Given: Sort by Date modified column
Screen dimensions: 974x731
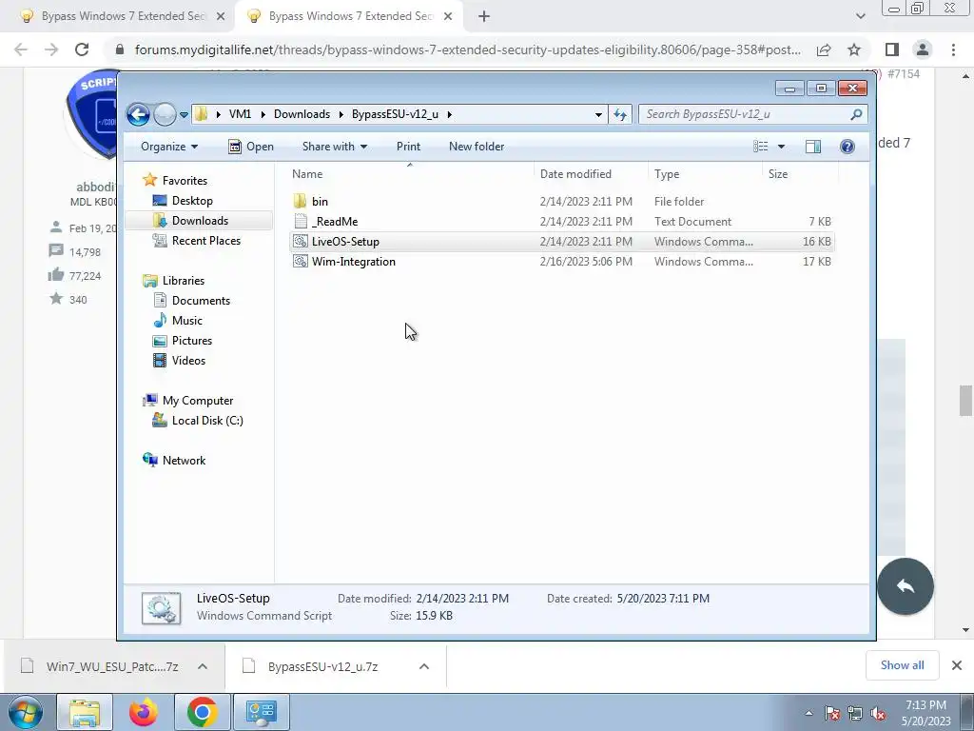Looking at the screenshot, I should [591, 174].
